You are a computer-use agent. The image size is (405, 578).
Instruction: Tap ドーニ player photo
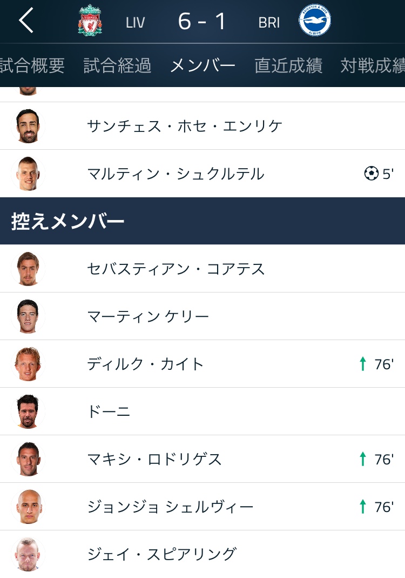tap(27, 411)
